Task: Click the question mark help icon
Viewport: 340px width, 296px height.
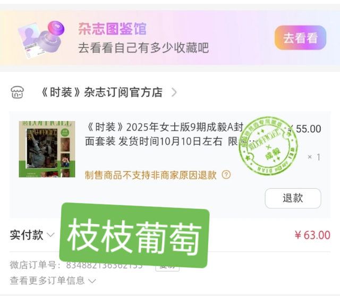Action: (226, 175)
